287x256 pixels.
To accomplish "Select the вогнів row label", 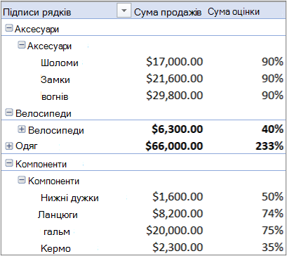I will coord(55,96).
